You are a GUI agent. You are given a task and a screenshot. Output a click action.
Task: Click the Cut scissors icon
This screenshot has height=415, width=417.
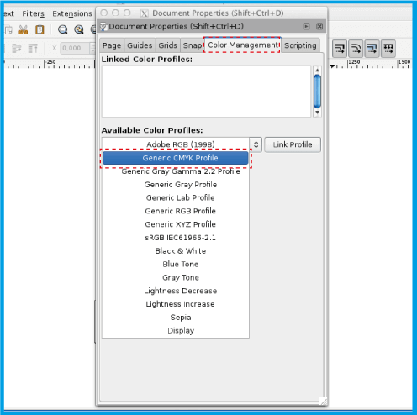(23, 29)
